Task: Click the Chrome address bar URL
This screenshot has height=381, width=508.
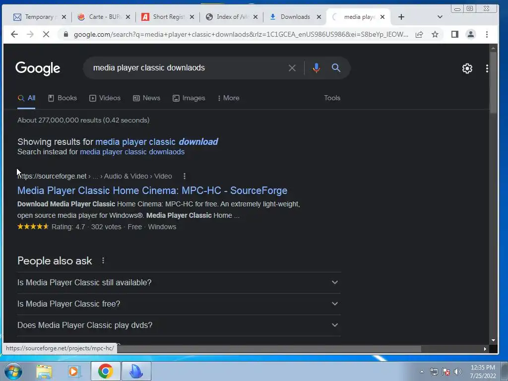Action: pos(241,34)
